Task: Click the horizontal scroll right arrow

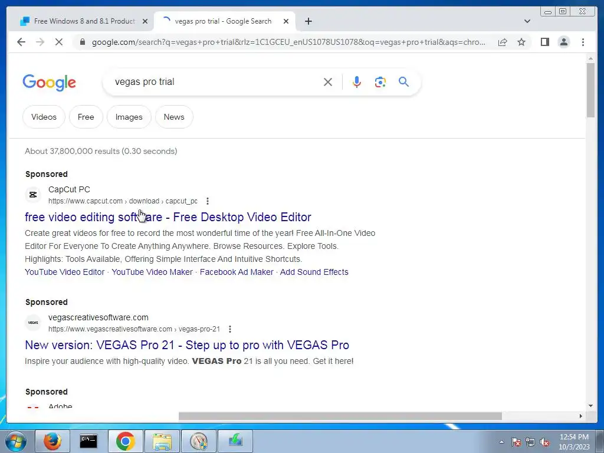Action: pyautogui.click(x=580, y=416)
